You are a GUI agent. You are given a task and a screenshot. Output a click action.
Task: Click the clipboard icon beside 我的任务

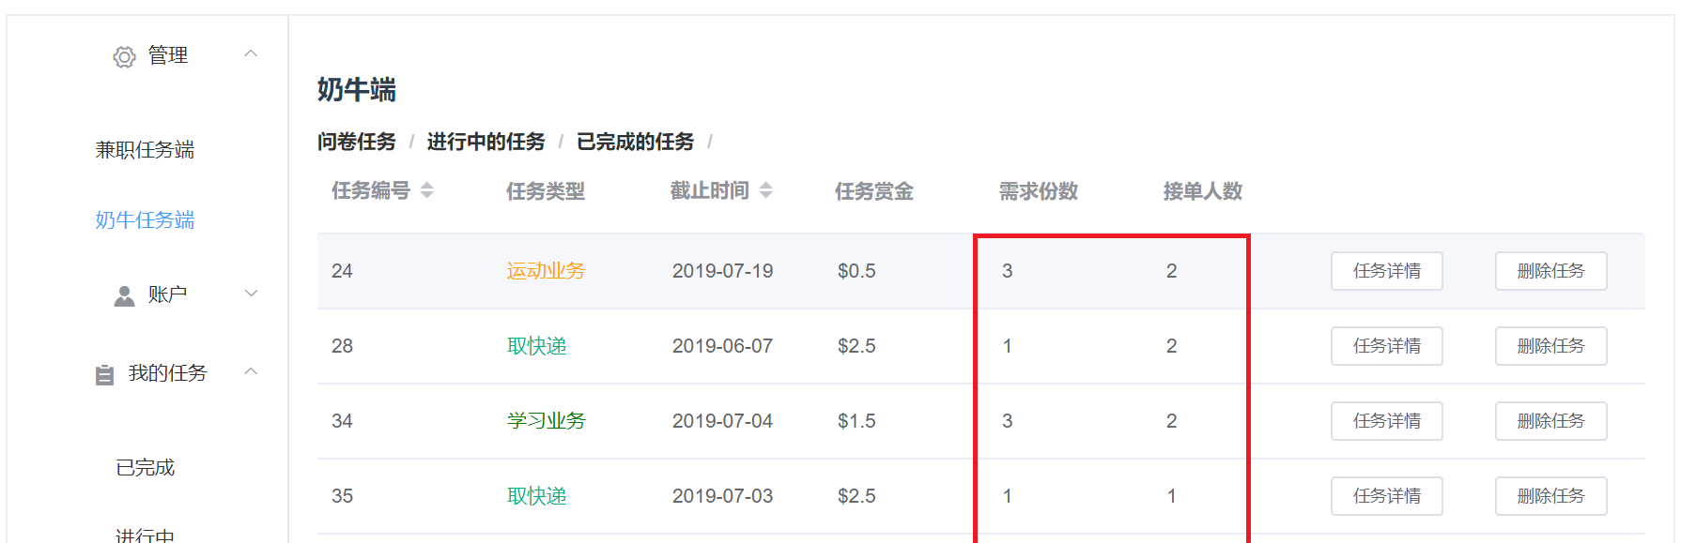104,375
